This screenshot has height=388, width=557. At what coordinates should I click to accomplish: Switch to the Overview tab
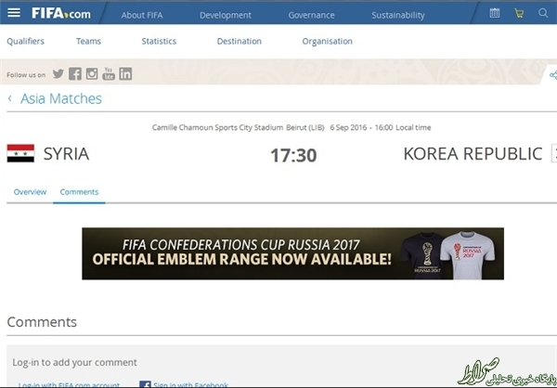[x=30, y=192]
